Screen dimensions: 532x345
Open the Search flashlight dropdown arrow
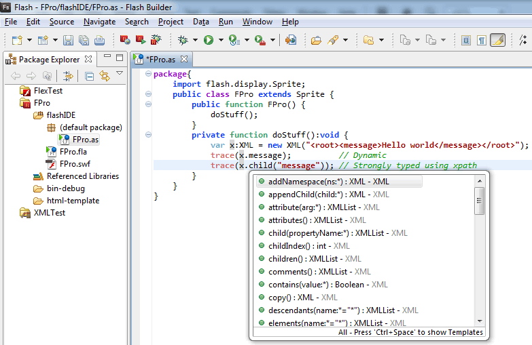[x=345, y=40]
